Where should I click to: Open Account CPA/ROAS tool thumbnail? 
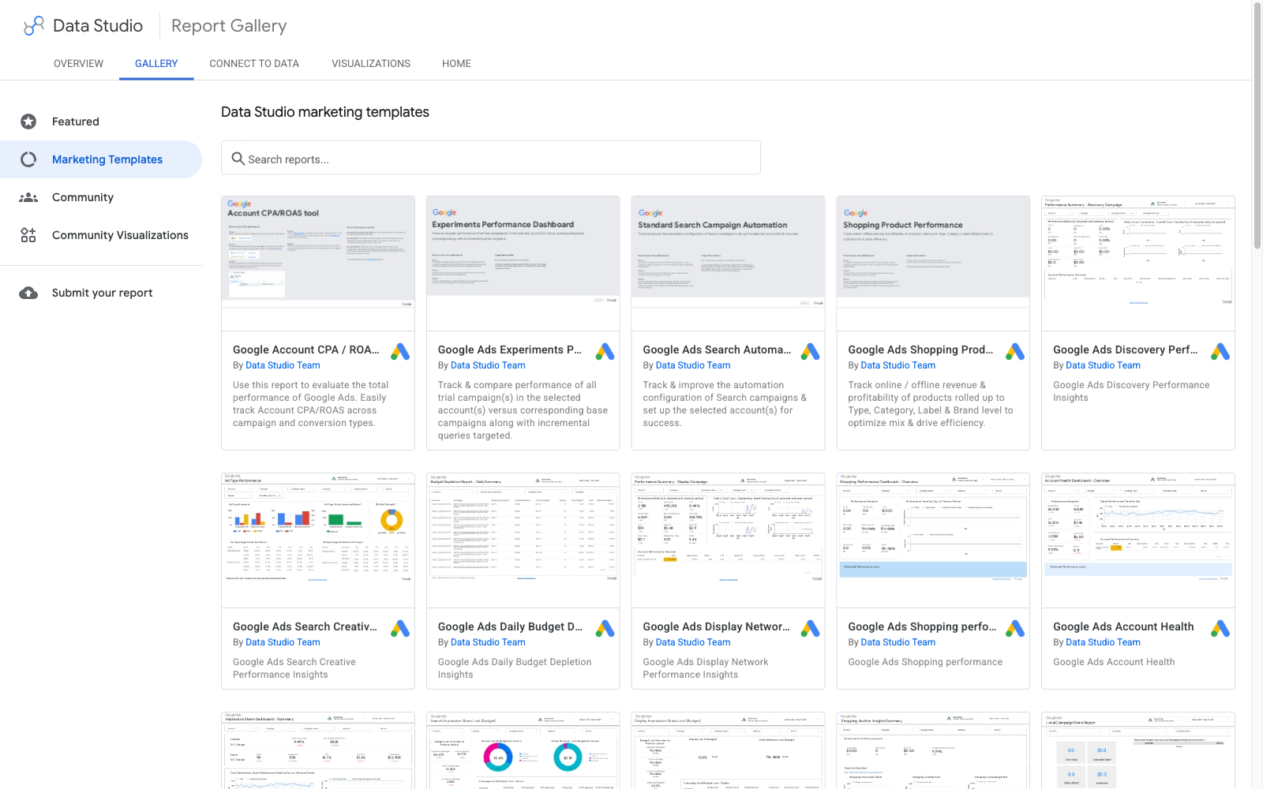click(318, 264)
